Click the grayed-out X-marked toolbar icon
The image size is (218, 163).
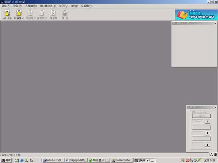[x=54, y=14]
